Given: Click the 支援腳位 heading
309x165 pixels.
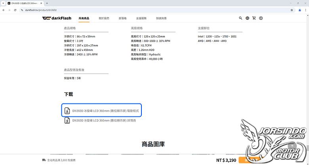Looking at the screenshot, I should pos(204,28).
